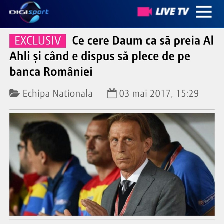Click the top line of hamburger icon
Viewport: 224px width, 224px height.
pos(204,7)
